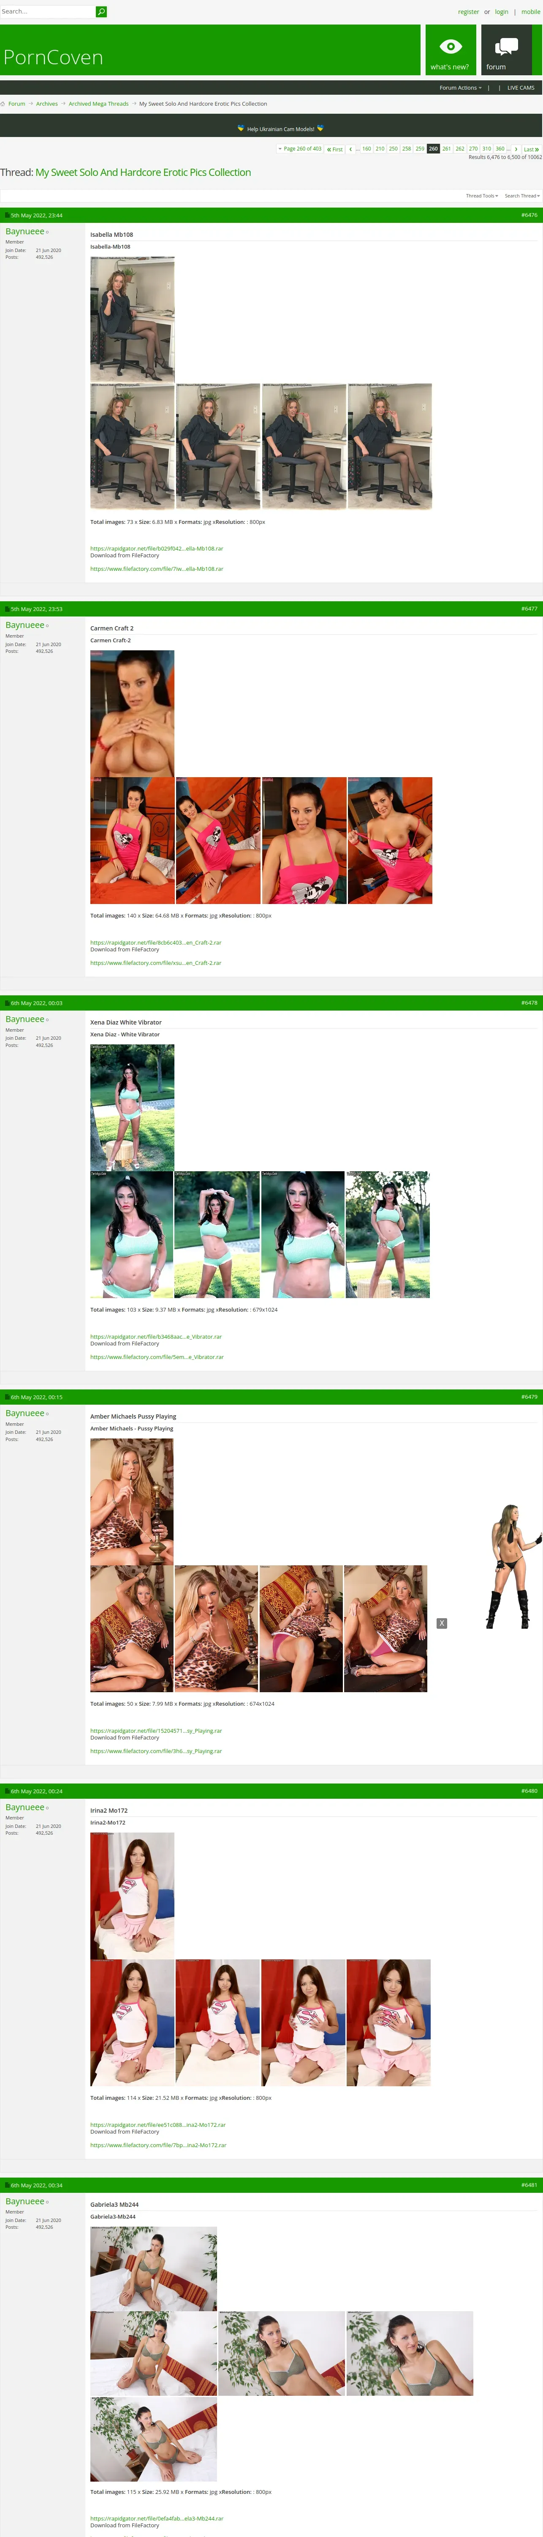The height and width of the screenshot is (2537, 543).
Task: Go to page 259
Action: click(x=420, y=149)
